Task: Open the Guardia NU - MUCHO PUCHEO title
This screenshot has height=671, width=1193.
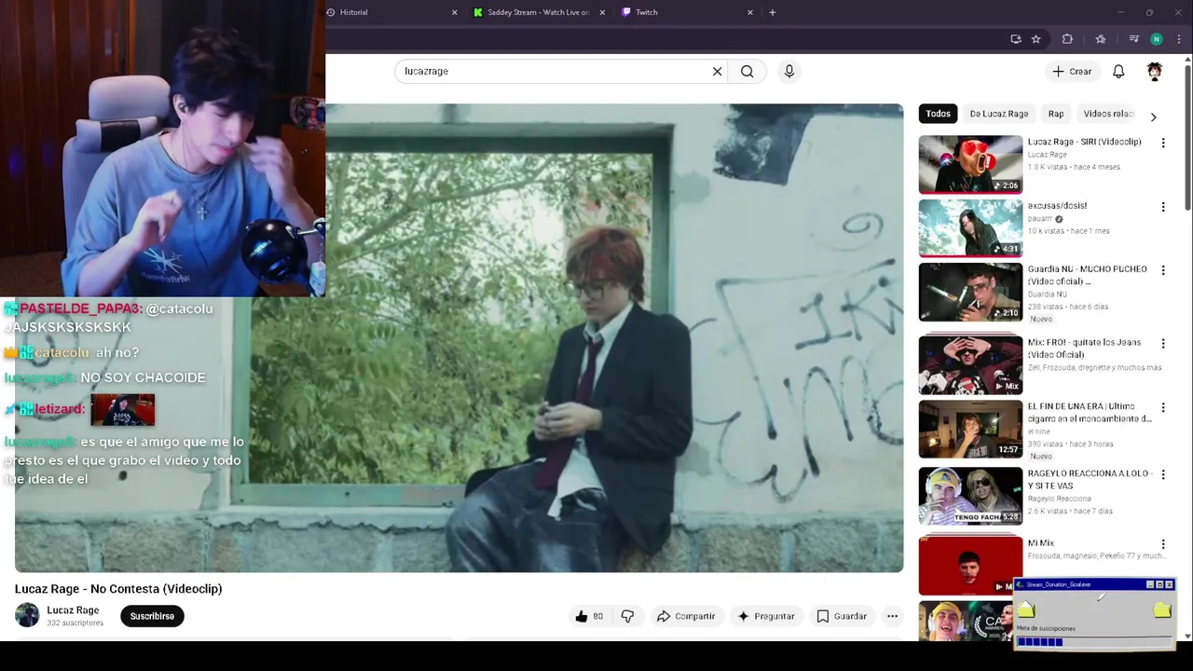Action: [x=1087, y=275]
